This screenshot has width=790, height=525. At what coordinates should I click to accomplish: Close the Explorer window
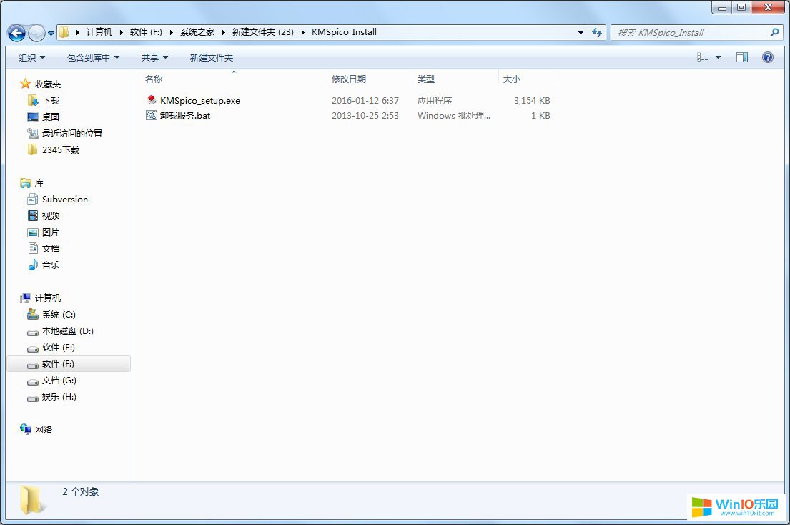point(769,7)
